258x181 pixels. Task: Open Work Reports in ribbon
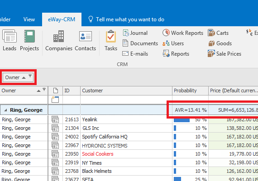tap(183, 33)
